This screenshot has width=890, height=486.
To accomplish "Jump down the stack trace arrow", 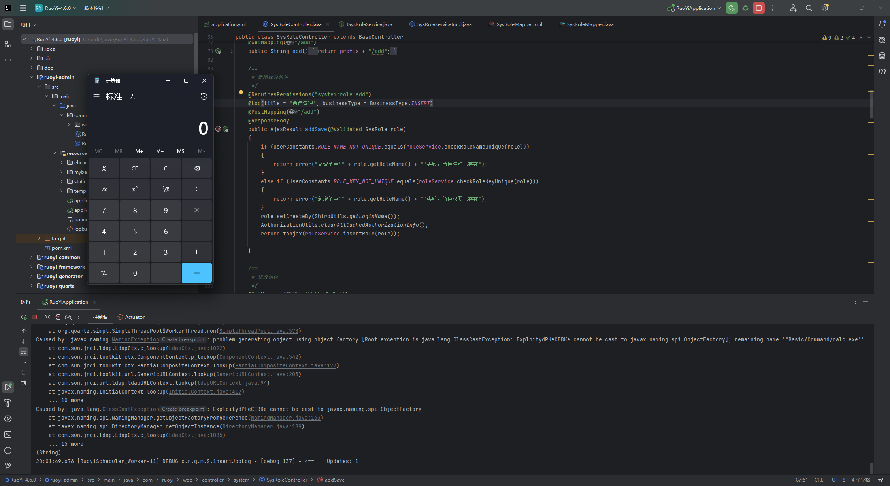I will point(24,341).
